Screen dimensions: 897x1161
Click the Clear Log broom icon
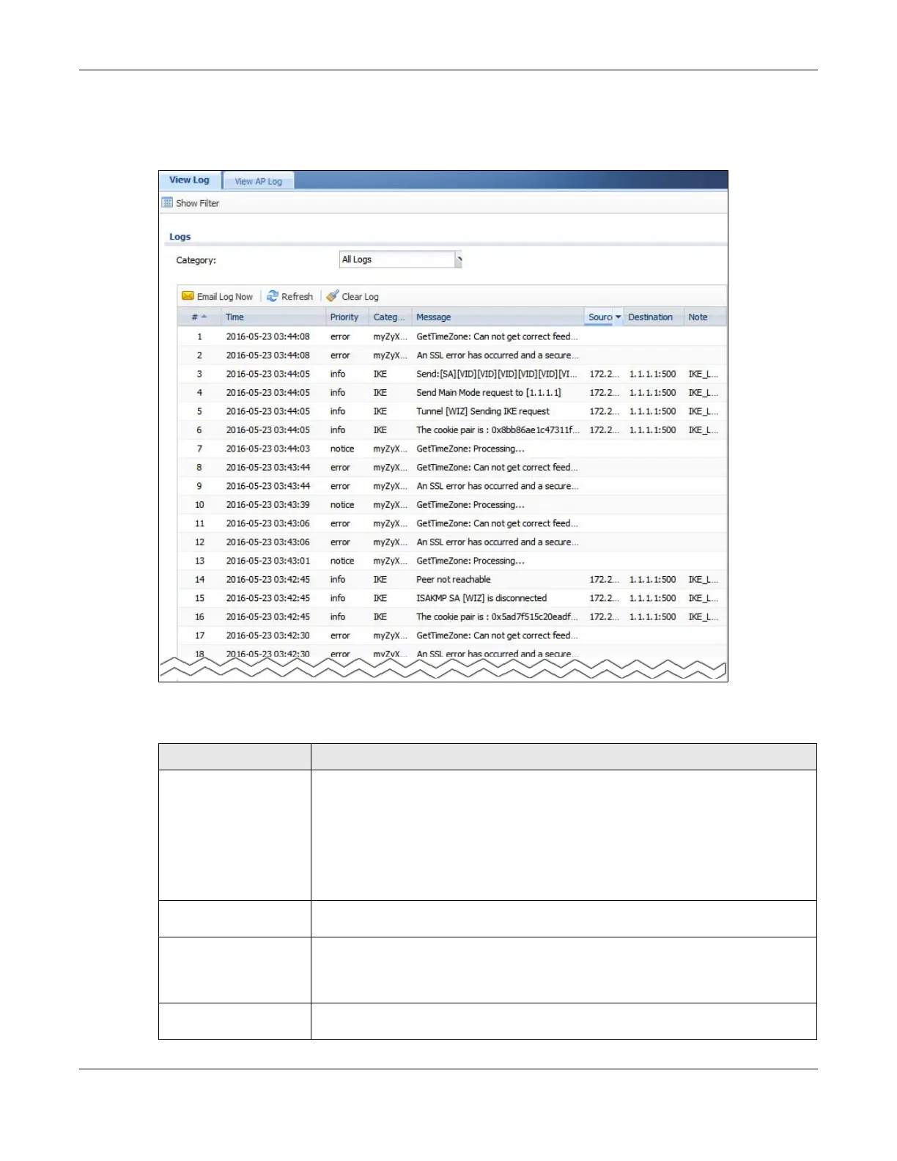tap(332, 296)
